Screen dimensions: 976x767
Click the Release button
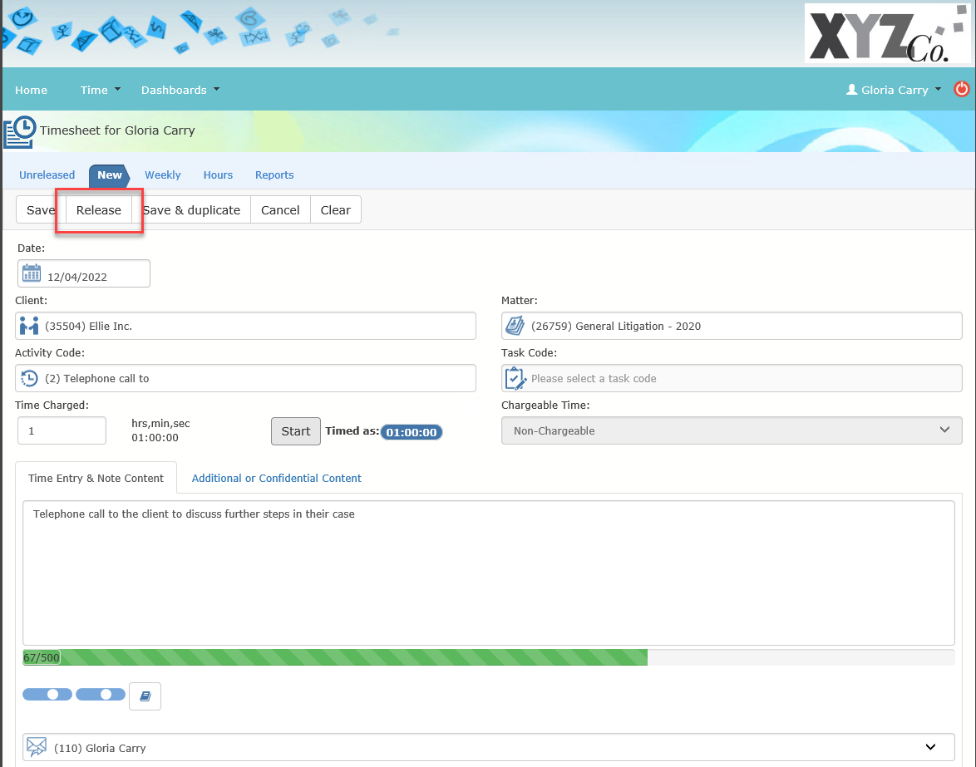98,210
